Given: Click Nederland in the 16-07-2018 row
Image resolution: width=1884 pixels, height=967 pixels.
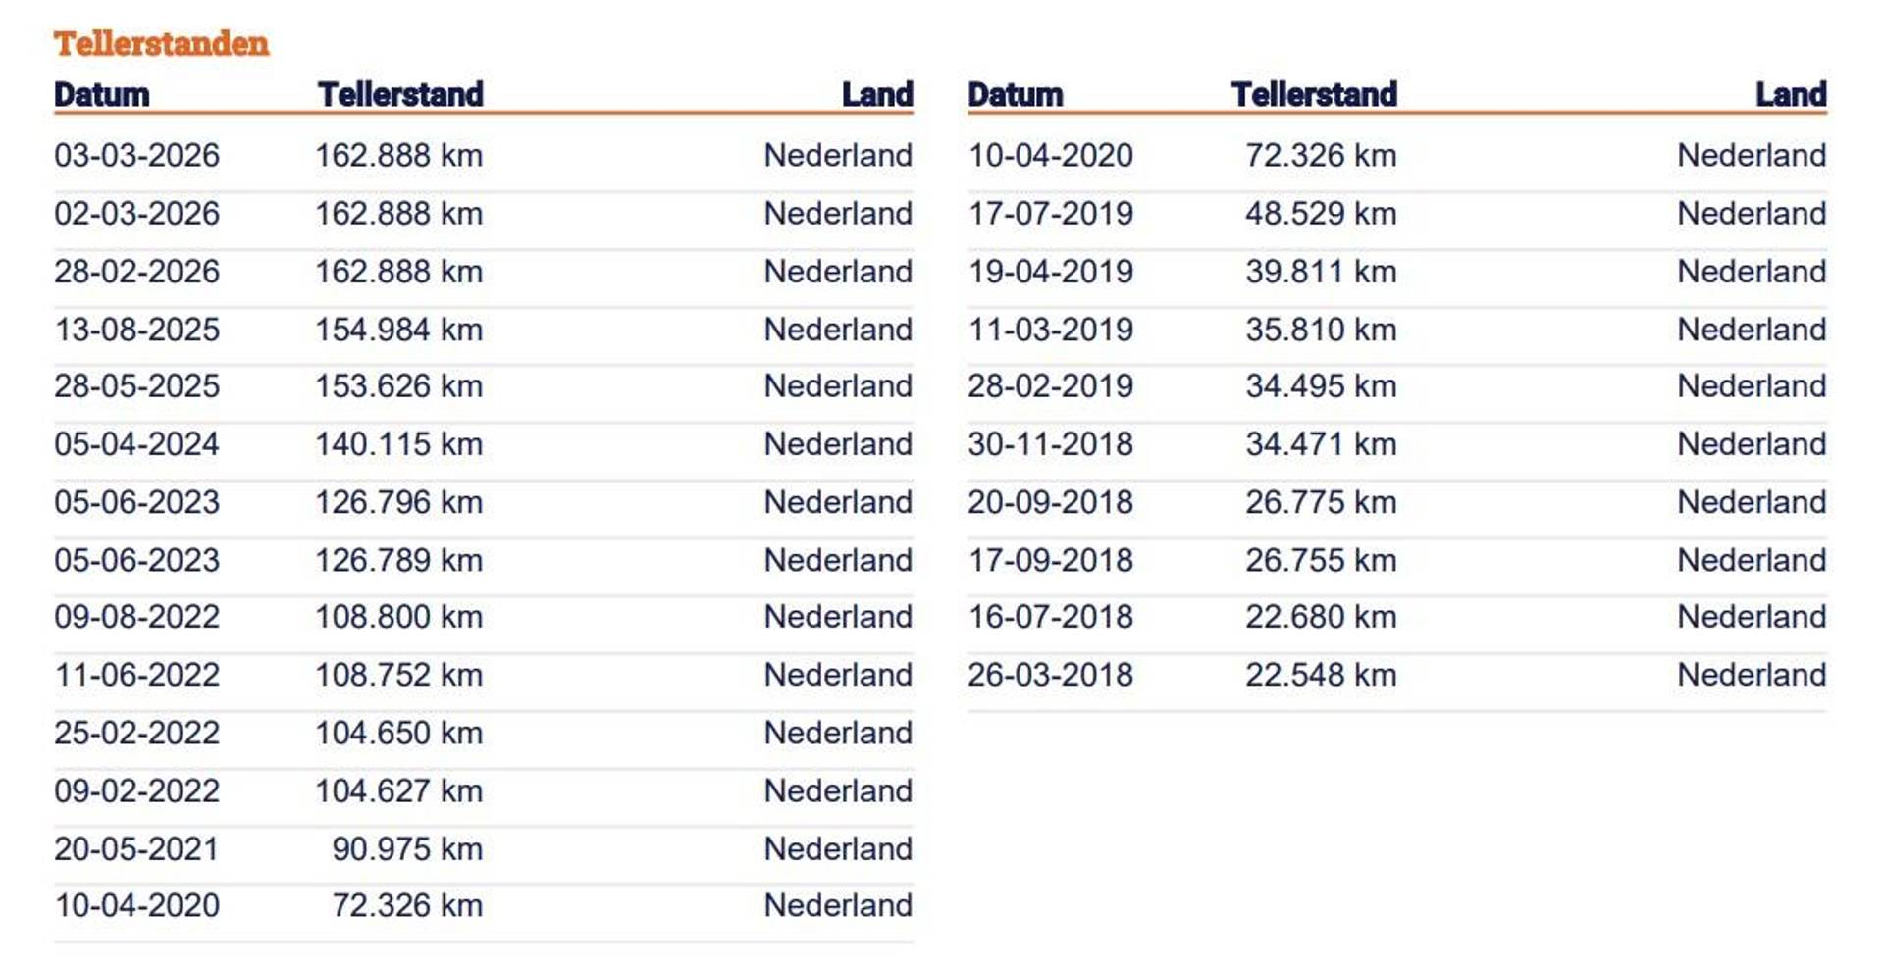Looking at the screenshot, I should pyautogui.click(x=1752, y=617).
